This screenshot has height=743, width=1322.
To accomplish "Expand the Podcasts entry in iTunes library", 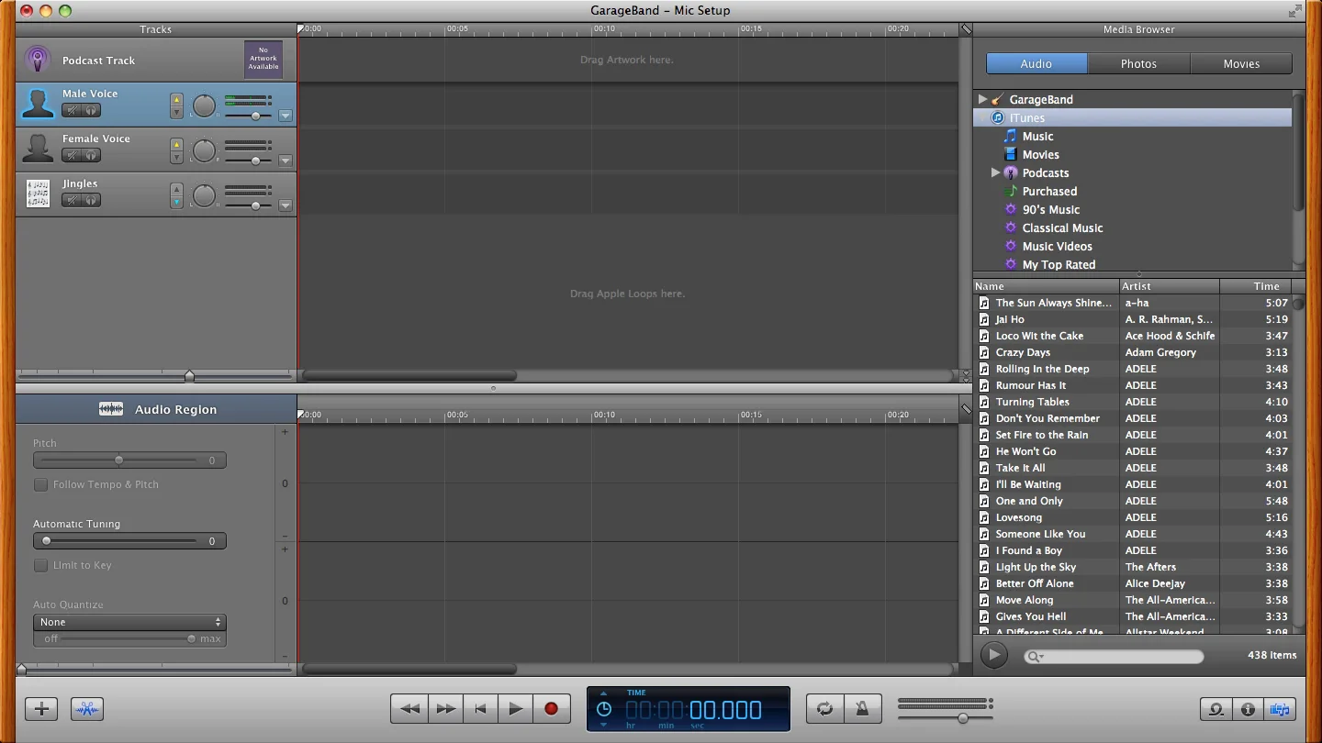I will (995, 172).
